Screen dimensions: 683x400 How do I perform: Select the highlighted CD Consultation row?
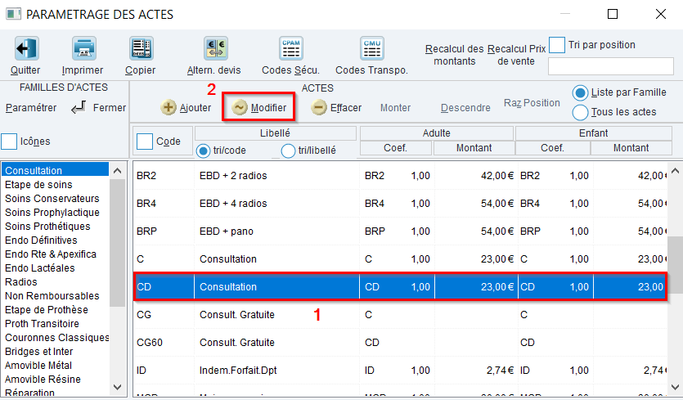coord(400,287)
